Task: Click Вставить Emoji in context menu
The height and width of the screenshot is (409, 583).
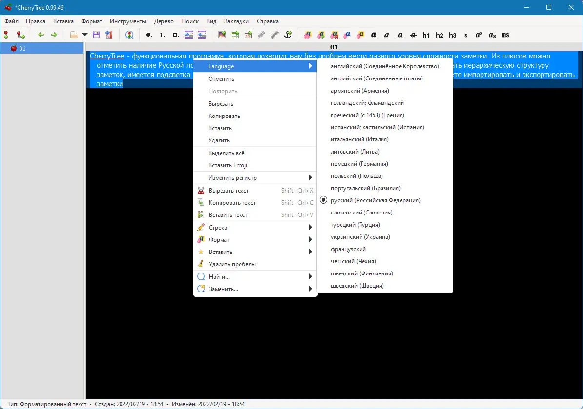Action: tap(255, 165)
